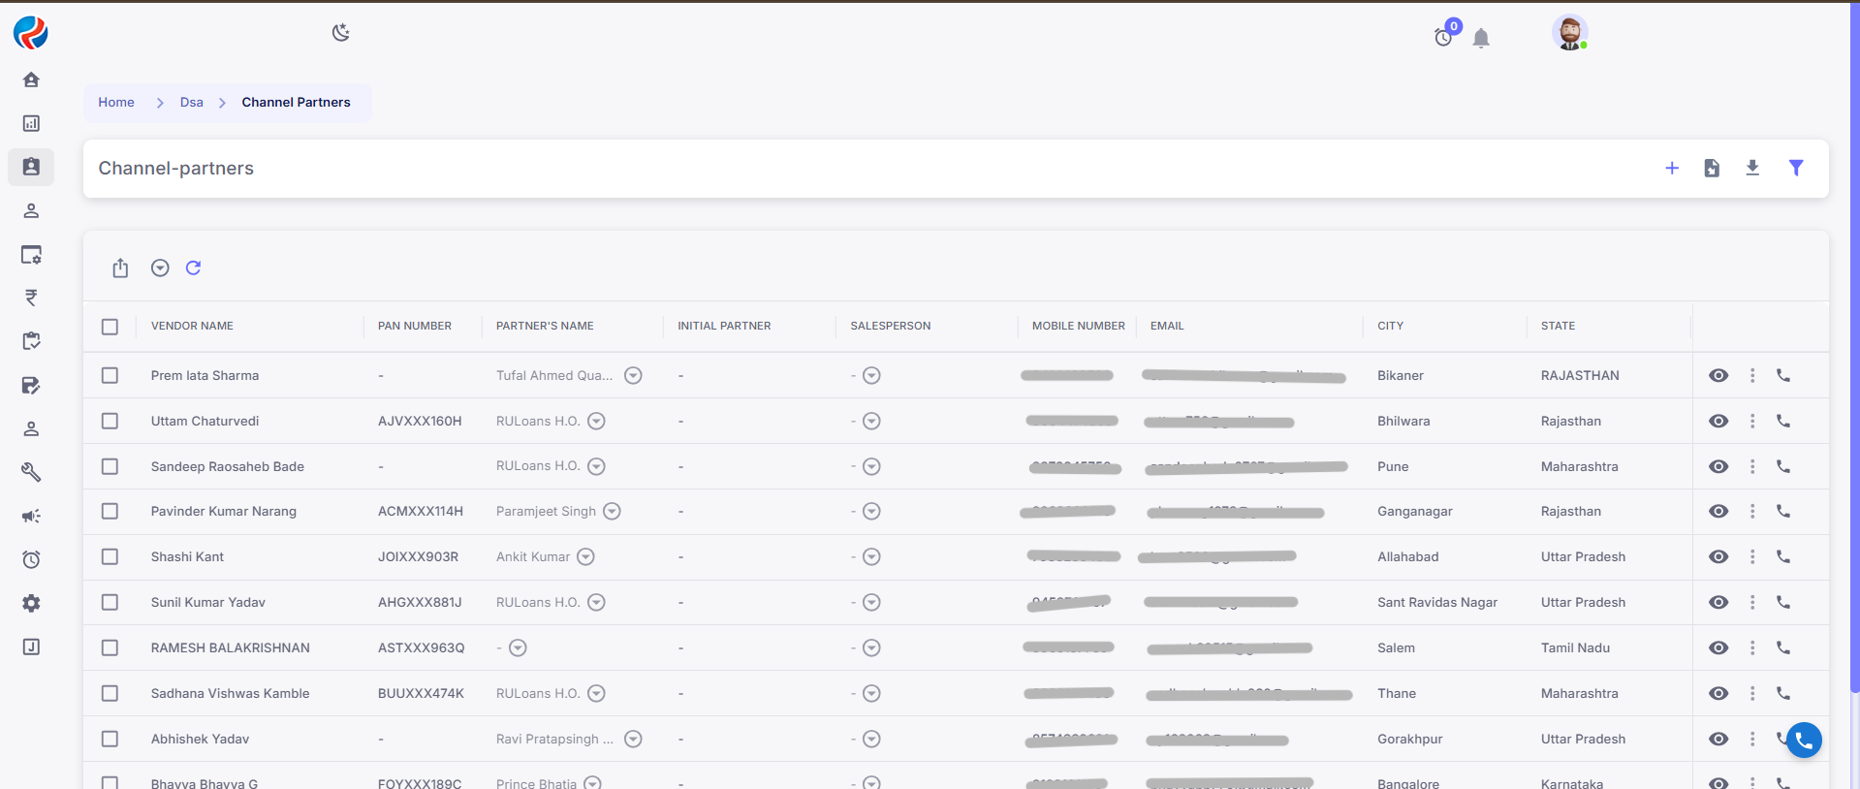Click the download icon in header
This screenshot has width=1860, height=789.
click(x=1751, y=169)
